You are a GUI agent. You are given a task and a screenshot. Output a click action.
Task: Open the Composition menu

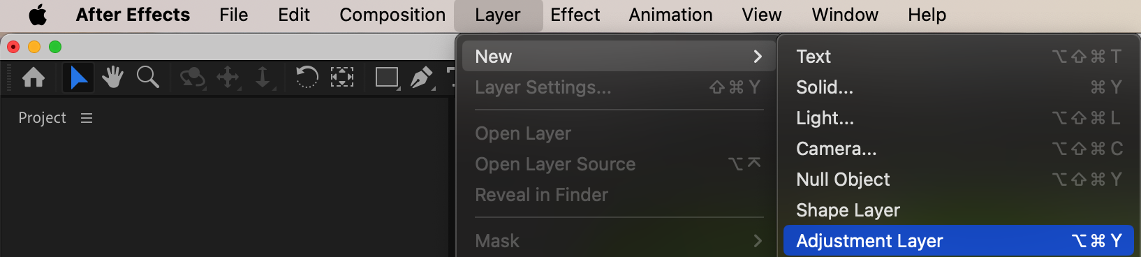pyautogui.click(x=392, y=15)
